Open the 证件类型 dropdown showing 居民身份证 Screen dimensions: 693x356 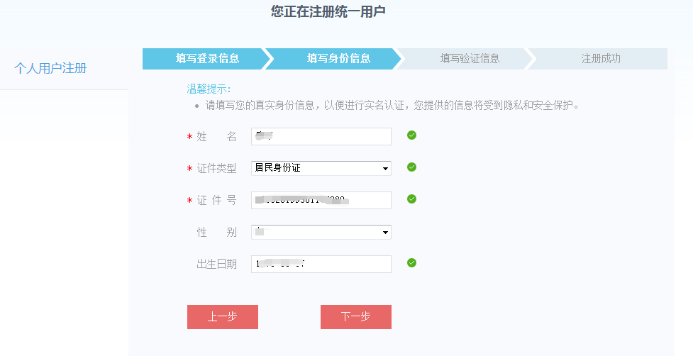coord(321,168)
